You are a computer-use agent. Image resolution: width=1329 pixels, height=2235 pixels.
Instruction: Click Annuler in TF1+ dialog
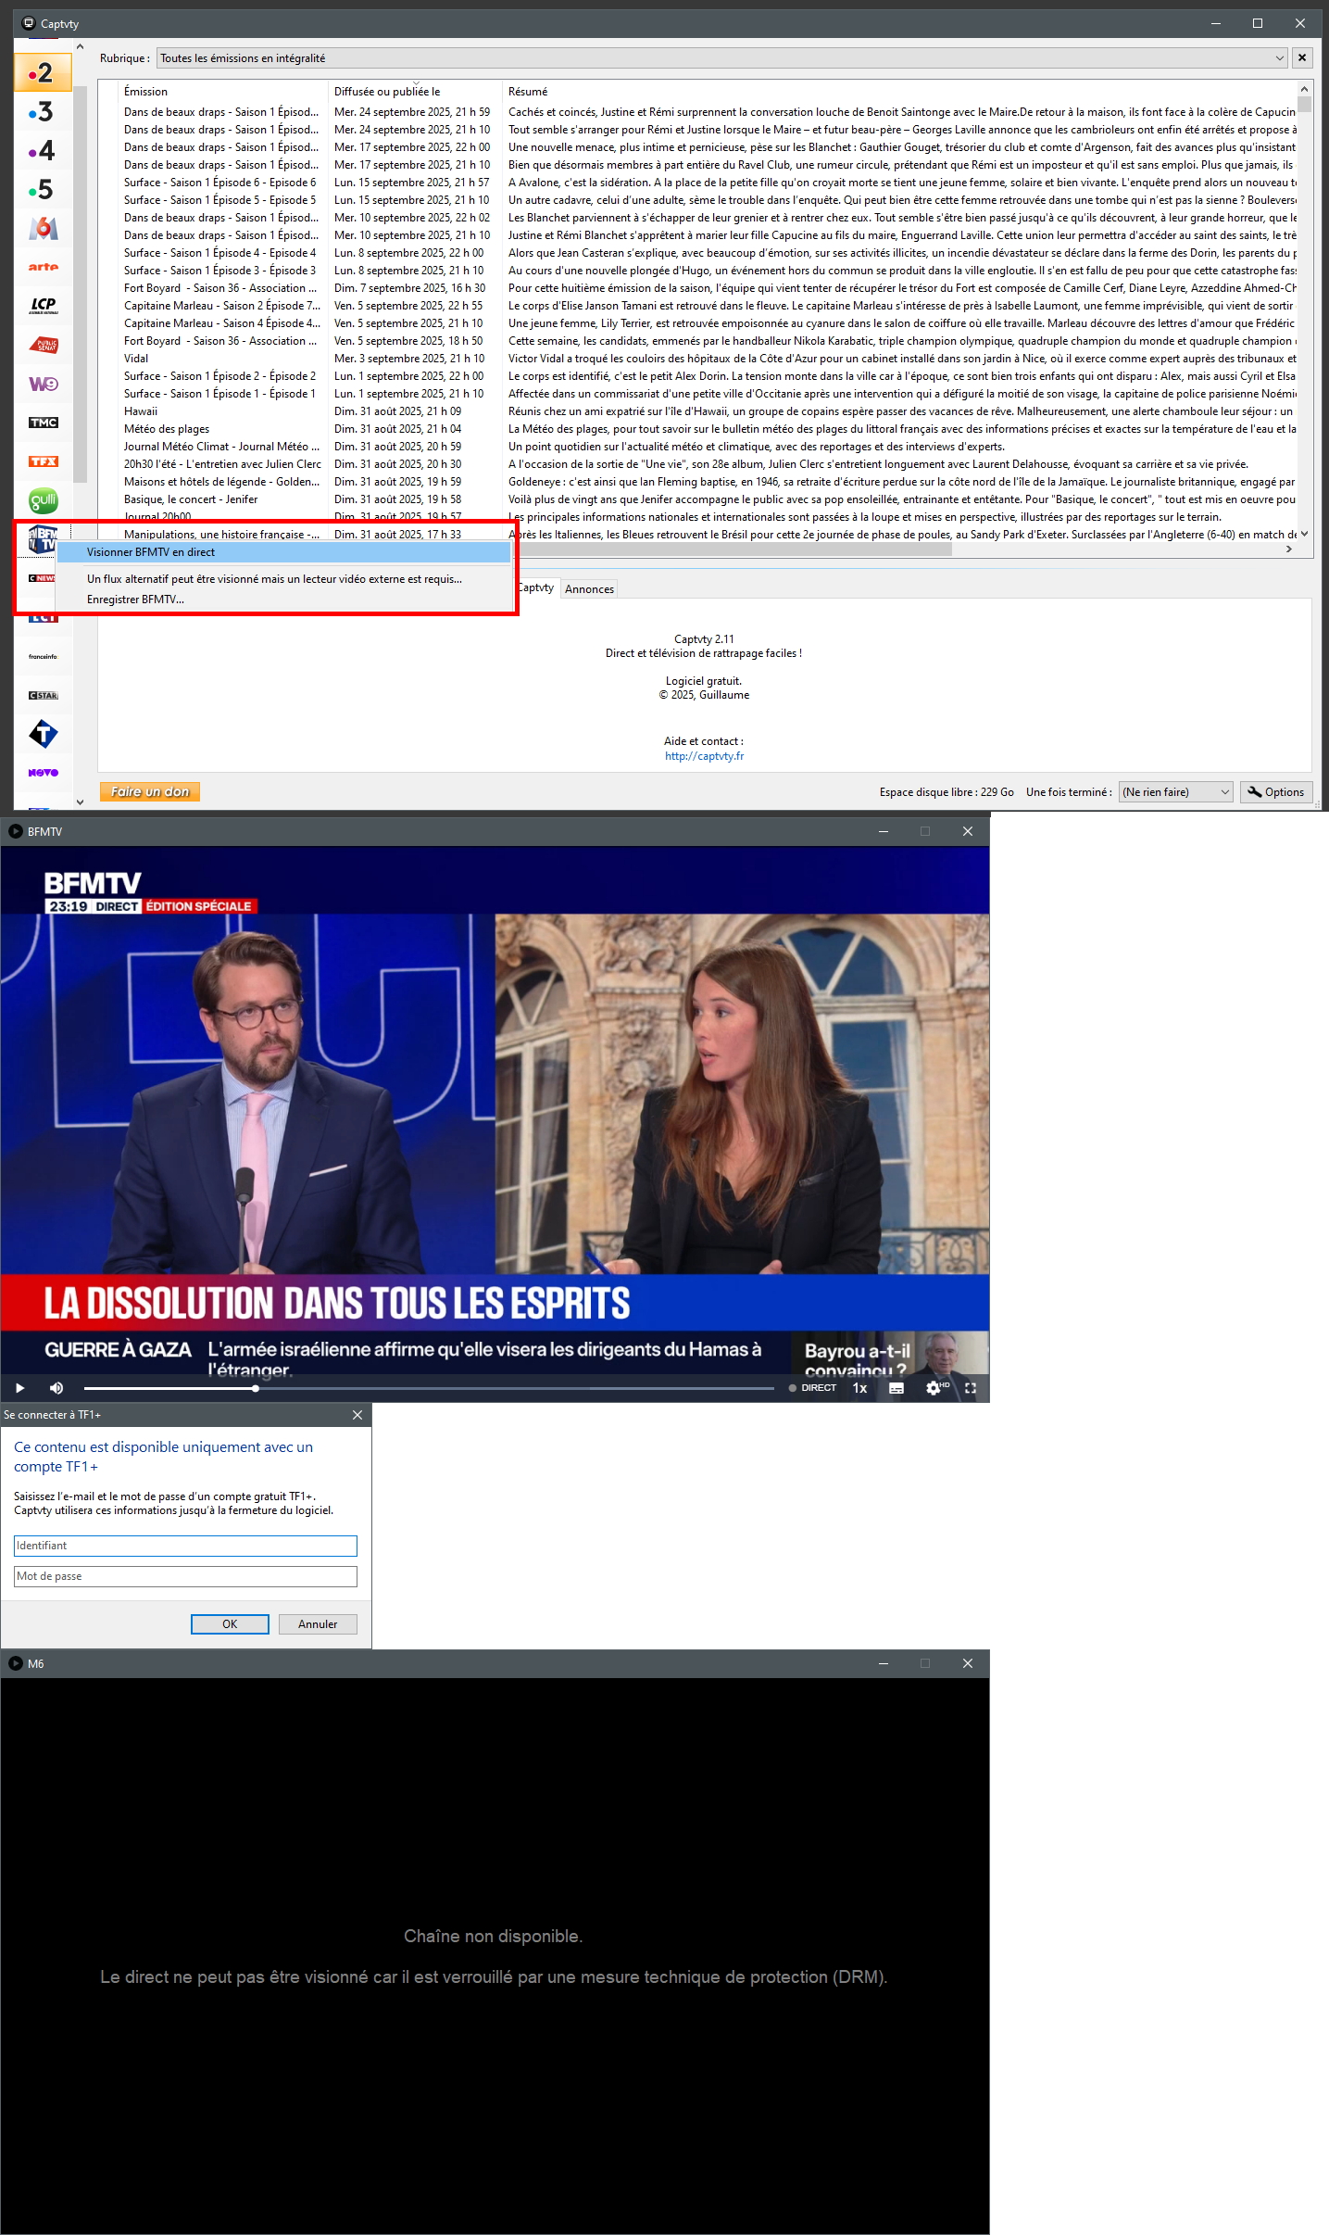(x=318, y=1624)
